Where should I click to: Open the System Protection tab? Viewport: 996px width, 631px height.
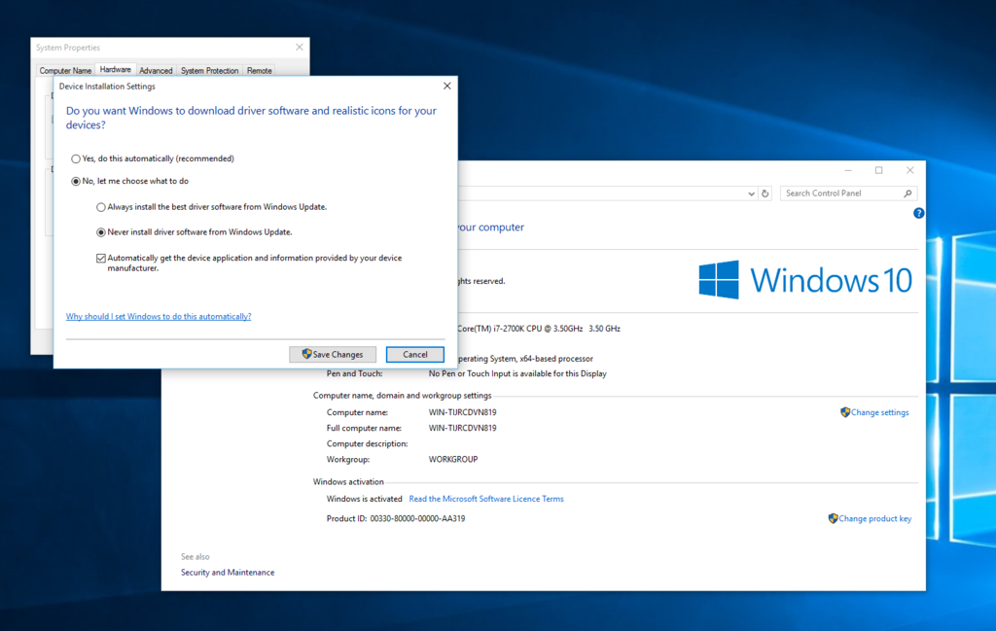coord(210,70)
